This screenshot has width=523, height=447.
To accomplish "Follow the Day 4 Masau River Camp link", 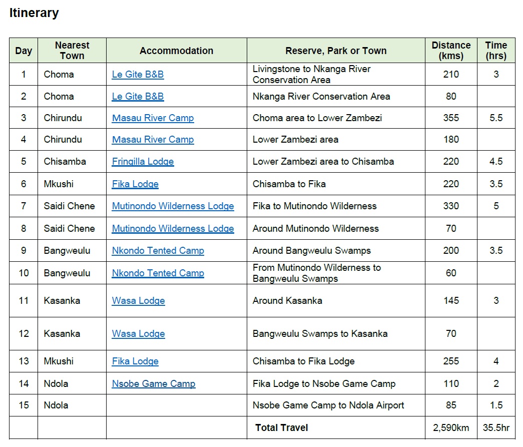I will [153, 140].
